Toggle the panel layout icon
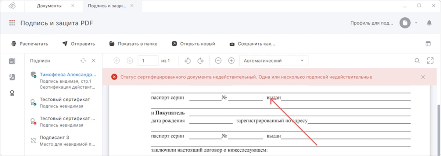This screenshot has width=441, height=156. click(x=428, y=44)
